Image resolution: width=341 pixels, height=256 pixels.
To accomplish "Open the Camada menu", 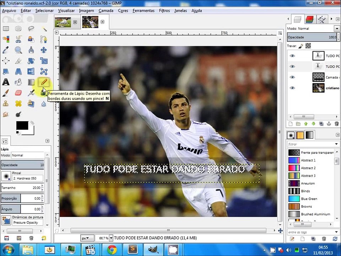I will click(x=106, y=10).
